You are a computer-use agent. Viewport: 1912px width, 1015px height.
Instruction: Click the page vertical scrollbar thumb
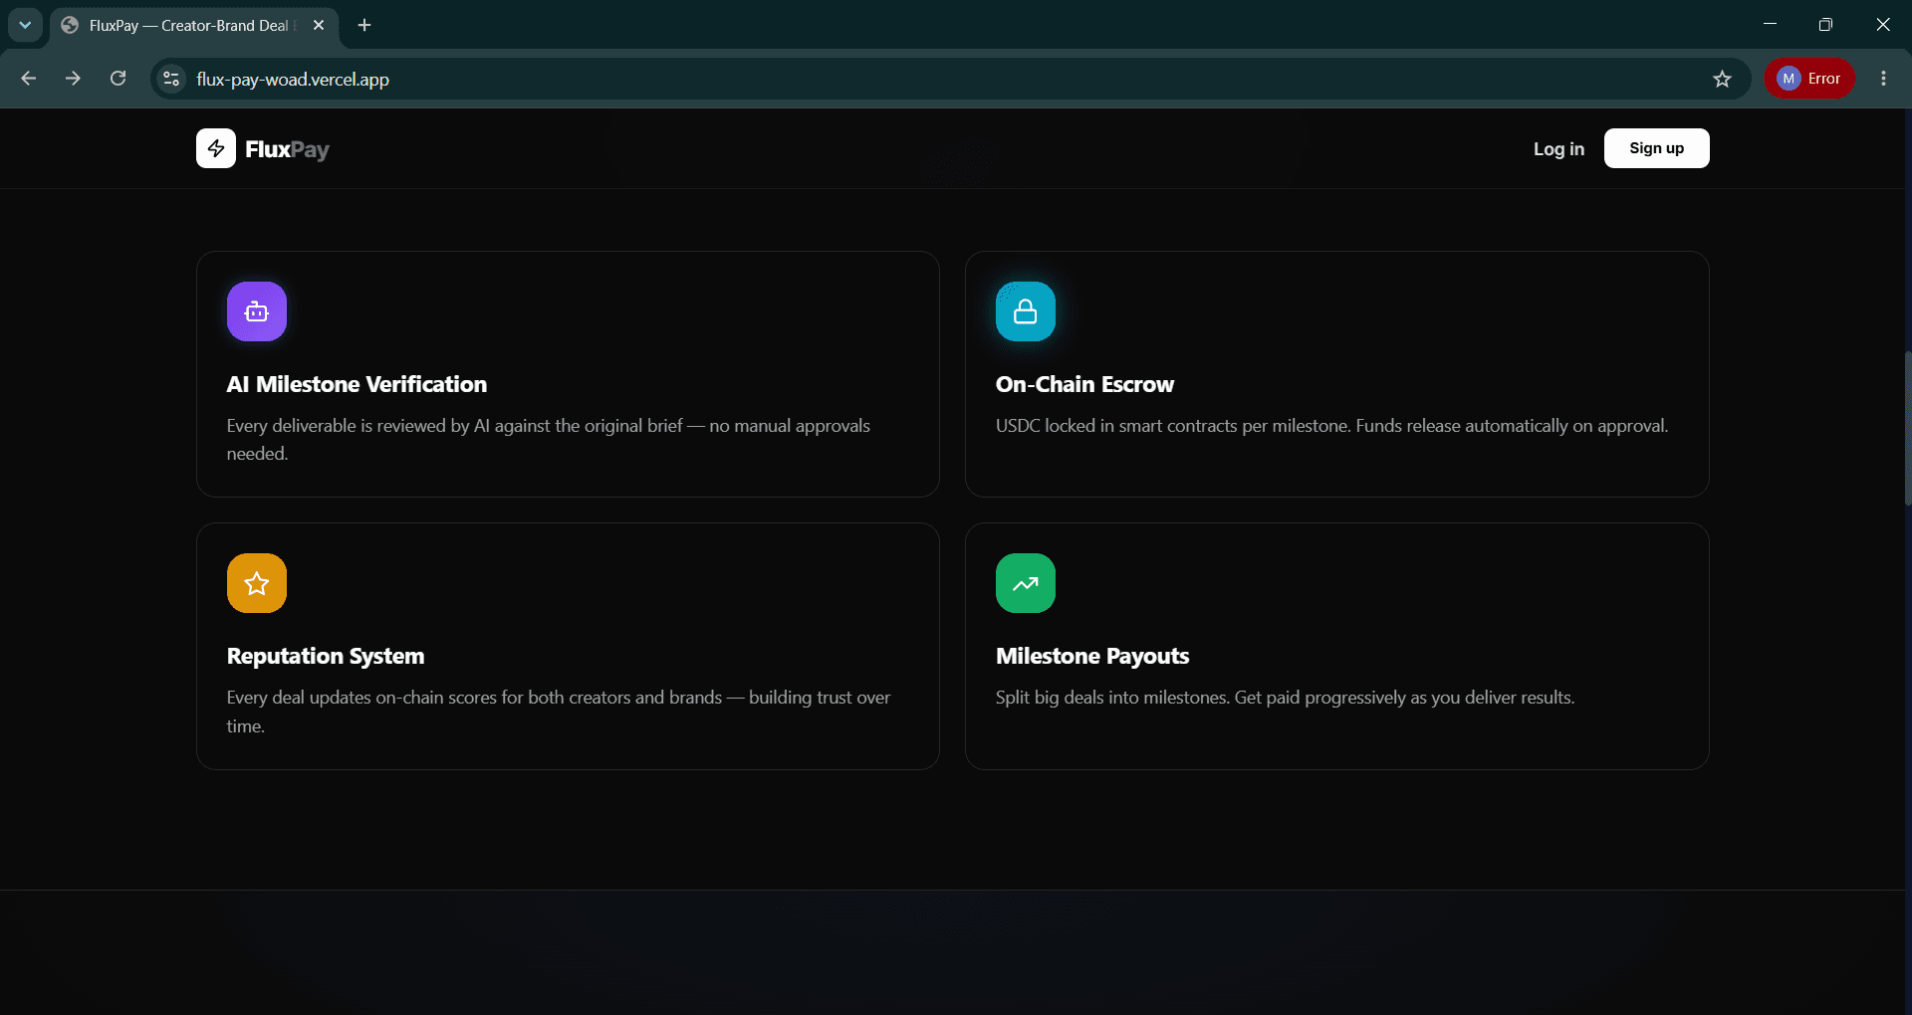click(1907, 428)
